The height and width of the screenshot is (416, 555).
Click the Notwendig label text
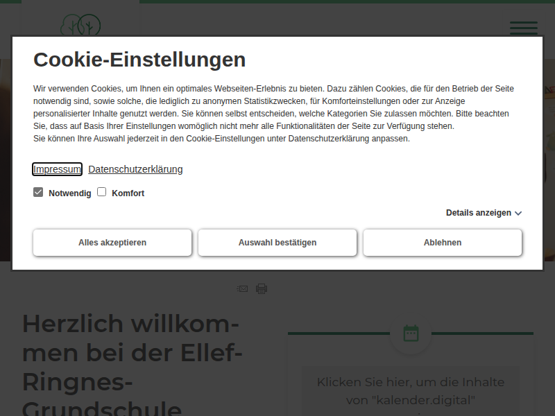pos(69,193)
